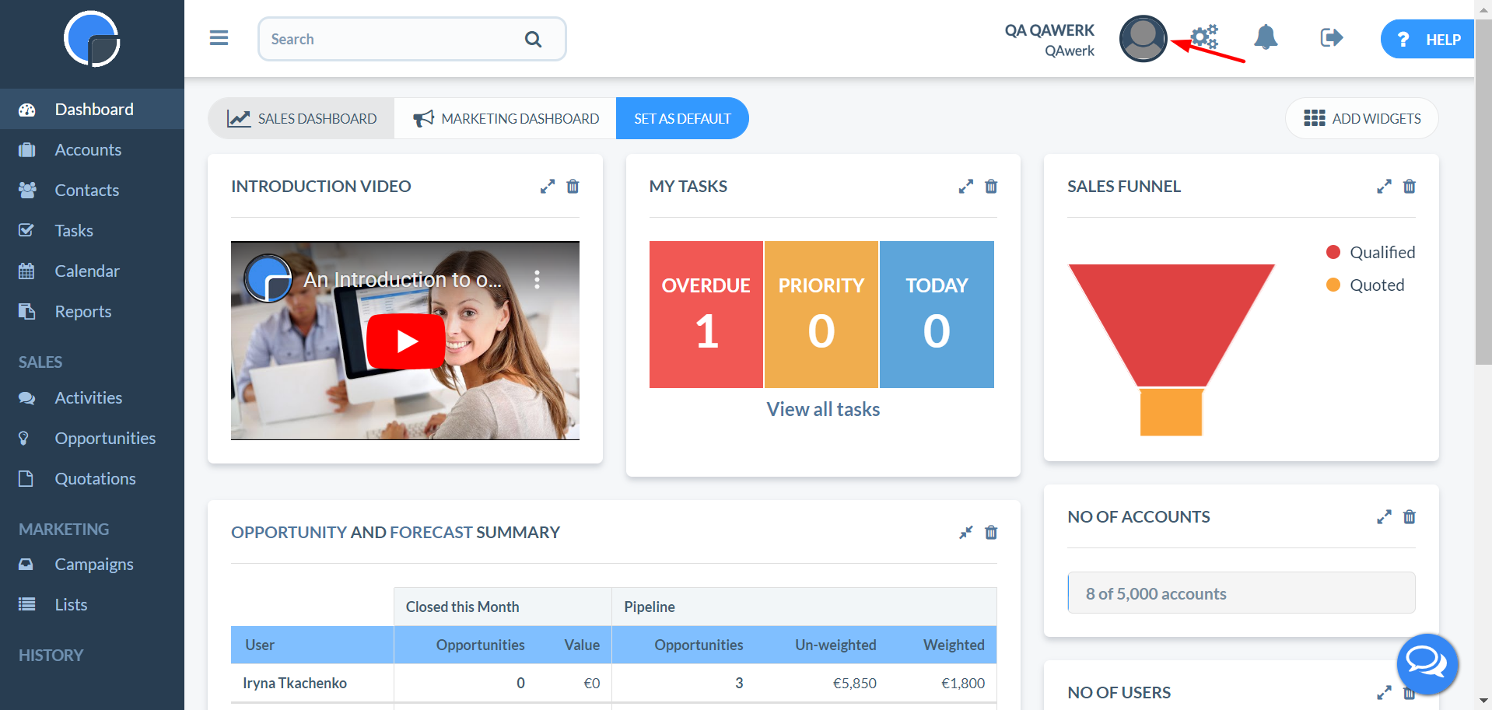The width and height of the screenshot is (1492, 710).
Task: Open the QA QAWERK user avatar
Action: (x=1143, y=39)
